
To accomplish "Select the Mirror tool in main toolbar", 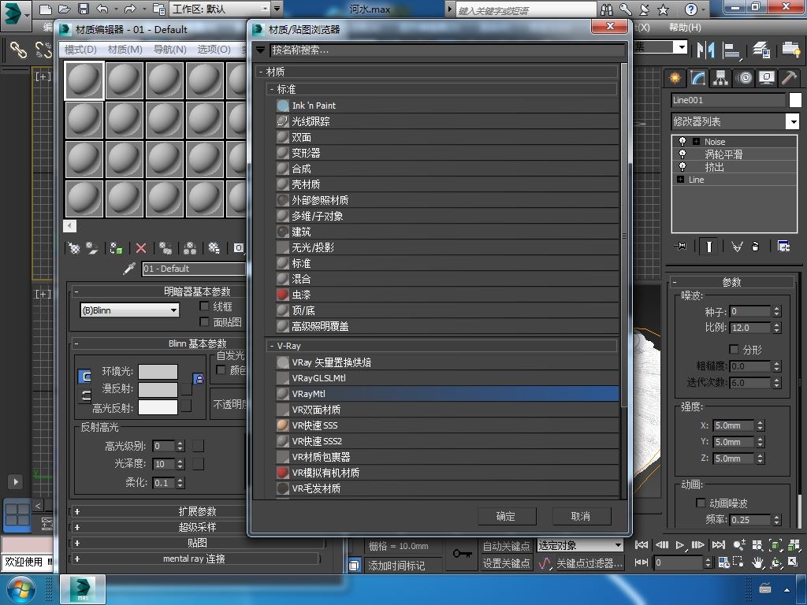I will [x=705, y=50].
